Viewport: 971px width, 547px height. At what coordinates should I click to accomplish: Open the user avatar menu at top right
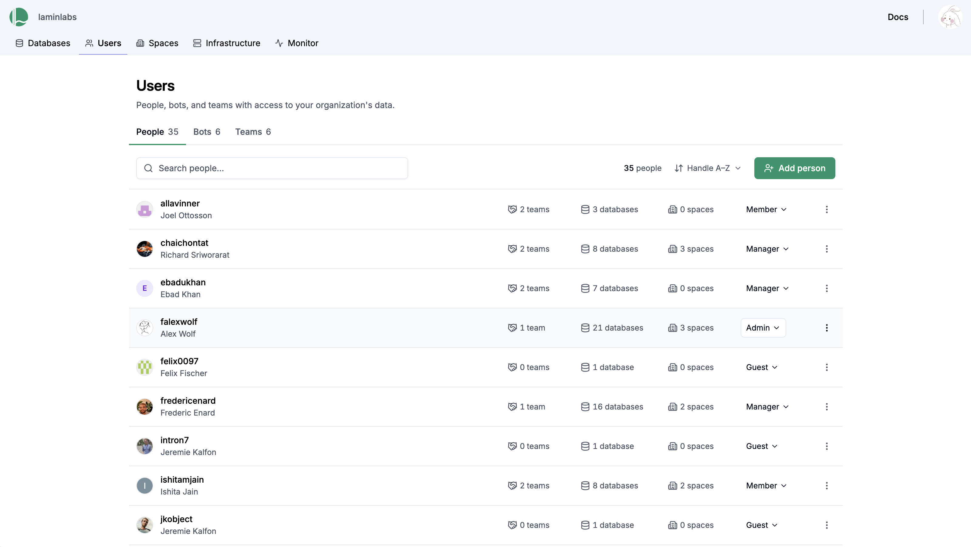tap(950, 17)
